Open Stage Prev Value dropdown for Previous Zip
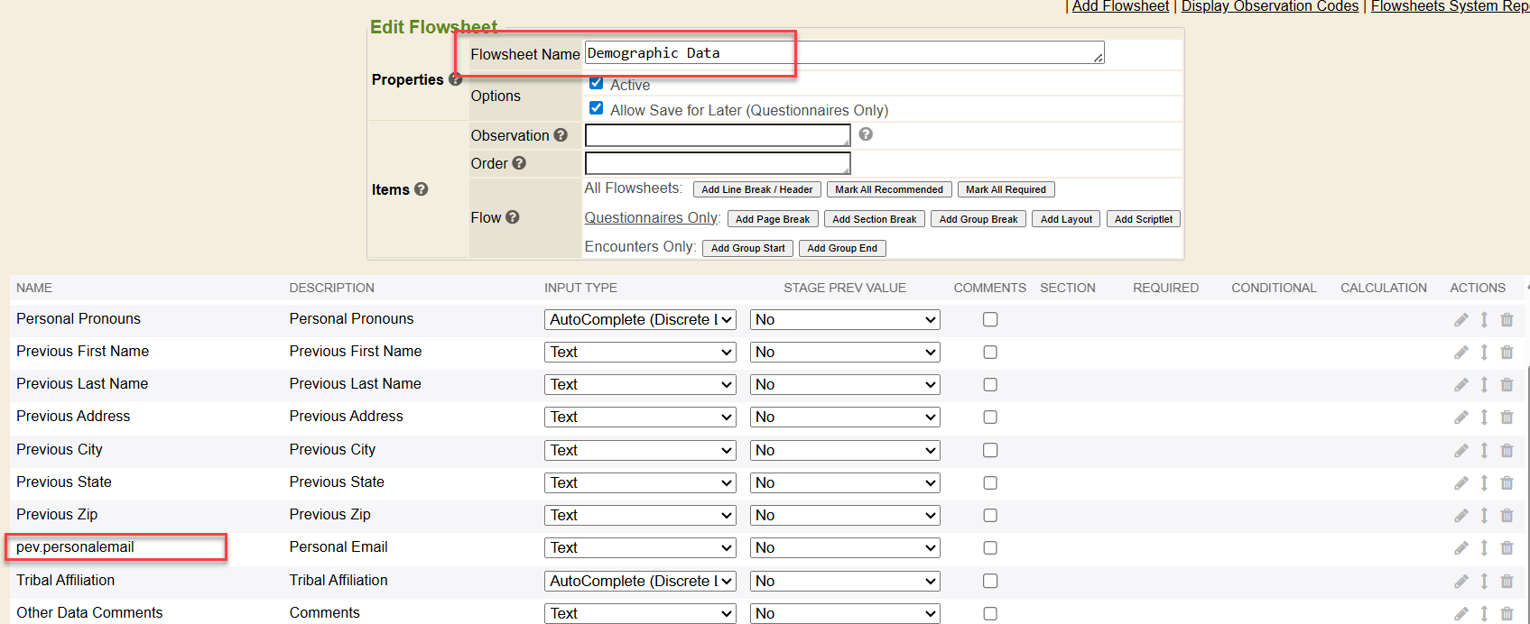Viewport: 1530px width, 624px height. pos(845,516)
